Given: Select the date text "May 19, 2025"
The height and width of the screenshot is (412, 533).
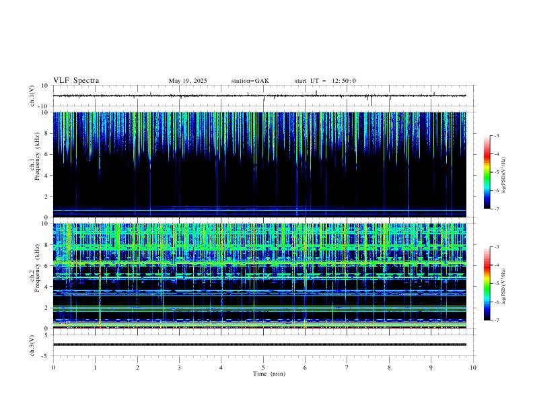Looking at the screenshot, I should 188,81.
